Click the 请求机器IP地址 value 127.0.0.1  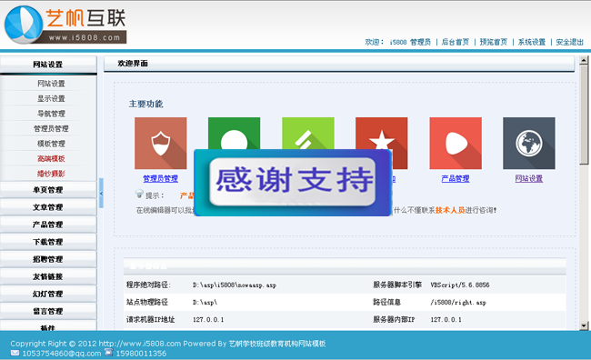tap(208, 320)
